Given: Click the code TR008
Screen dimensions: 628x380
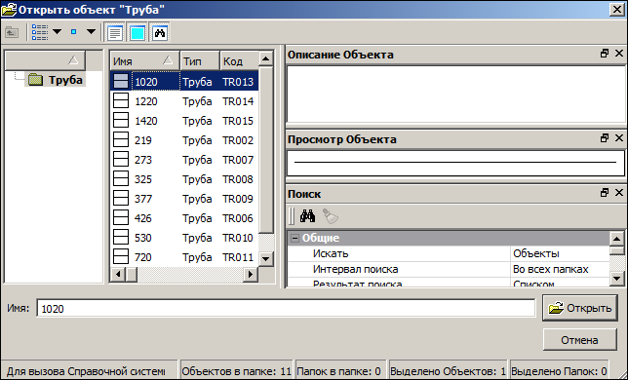Looking at the screenshot, I should (x=238, y=179).
